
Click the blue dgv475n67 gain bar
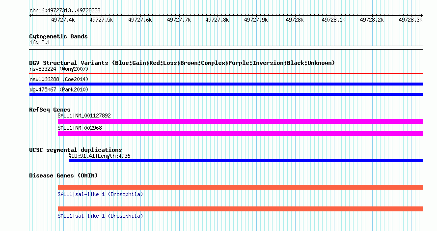(226, 94)
